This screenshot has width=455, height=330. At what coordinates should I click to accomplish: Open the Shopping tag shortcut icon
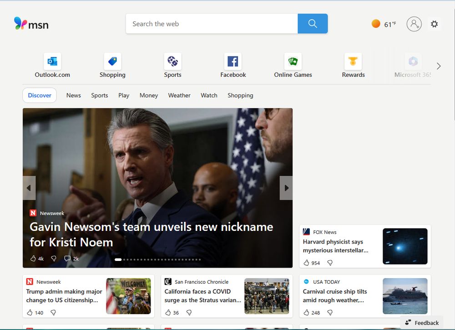[112, 61]
